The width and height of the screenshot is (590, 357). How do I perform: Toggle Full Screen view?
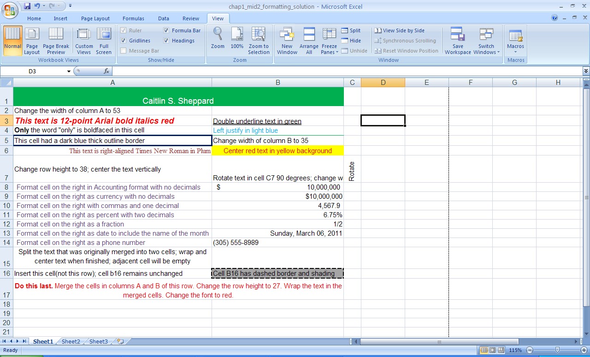(x=104, y=41)
